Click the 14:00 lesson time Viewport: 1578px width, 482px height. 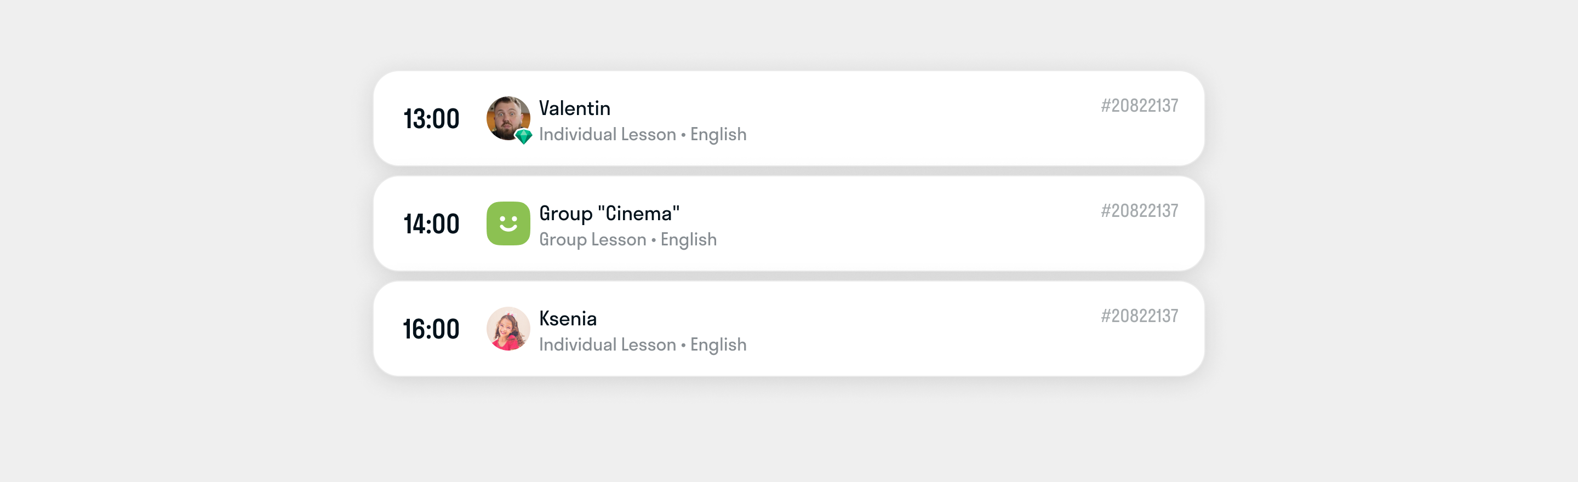(431, 224)
